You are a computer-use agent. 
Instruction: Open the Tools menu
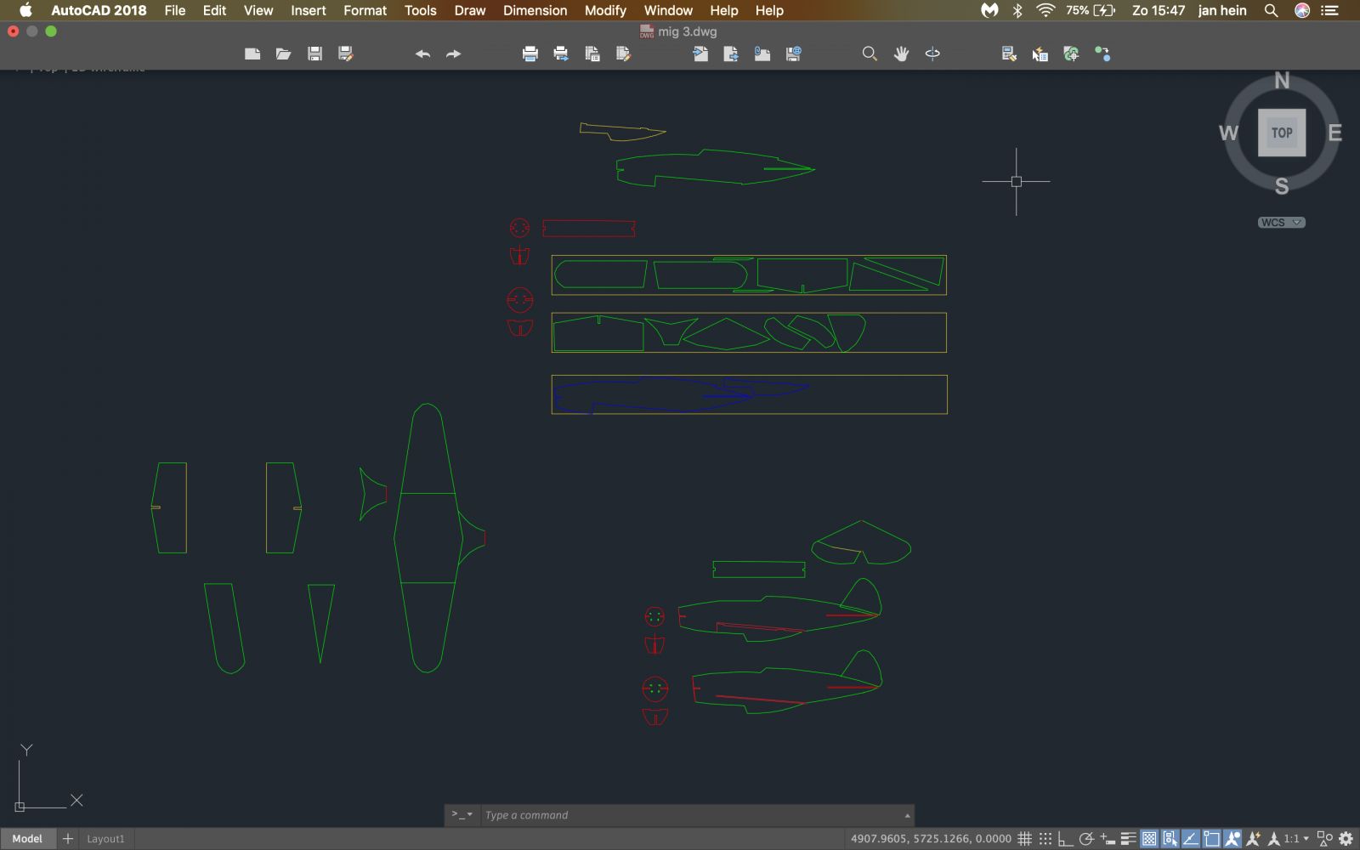click(420, 10)
